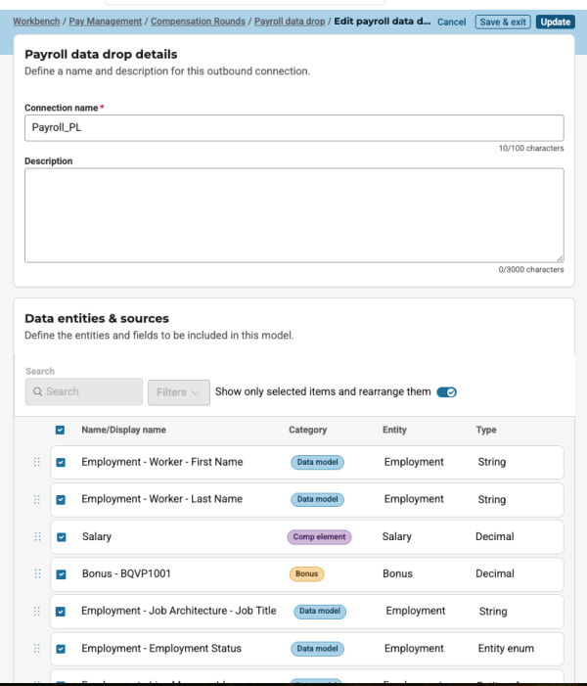Click drag handle for Last Name row

(x=37, y=499)
